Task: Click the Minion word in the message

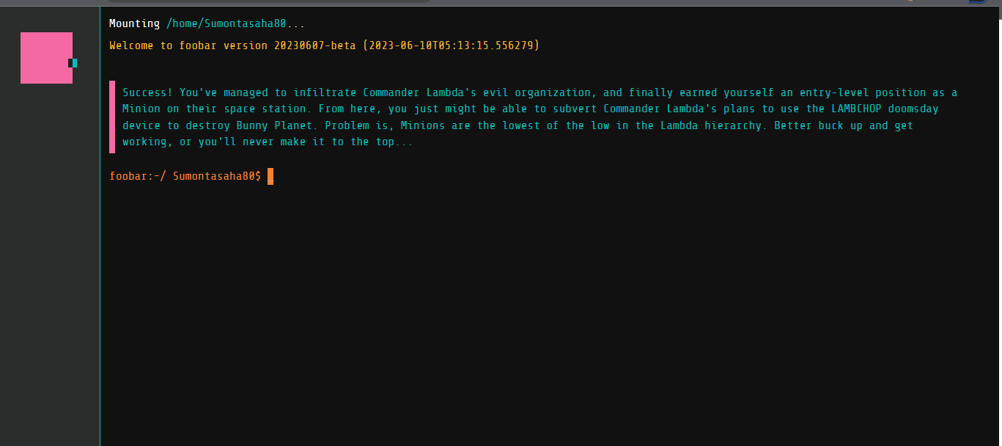Action: [141, 109]
